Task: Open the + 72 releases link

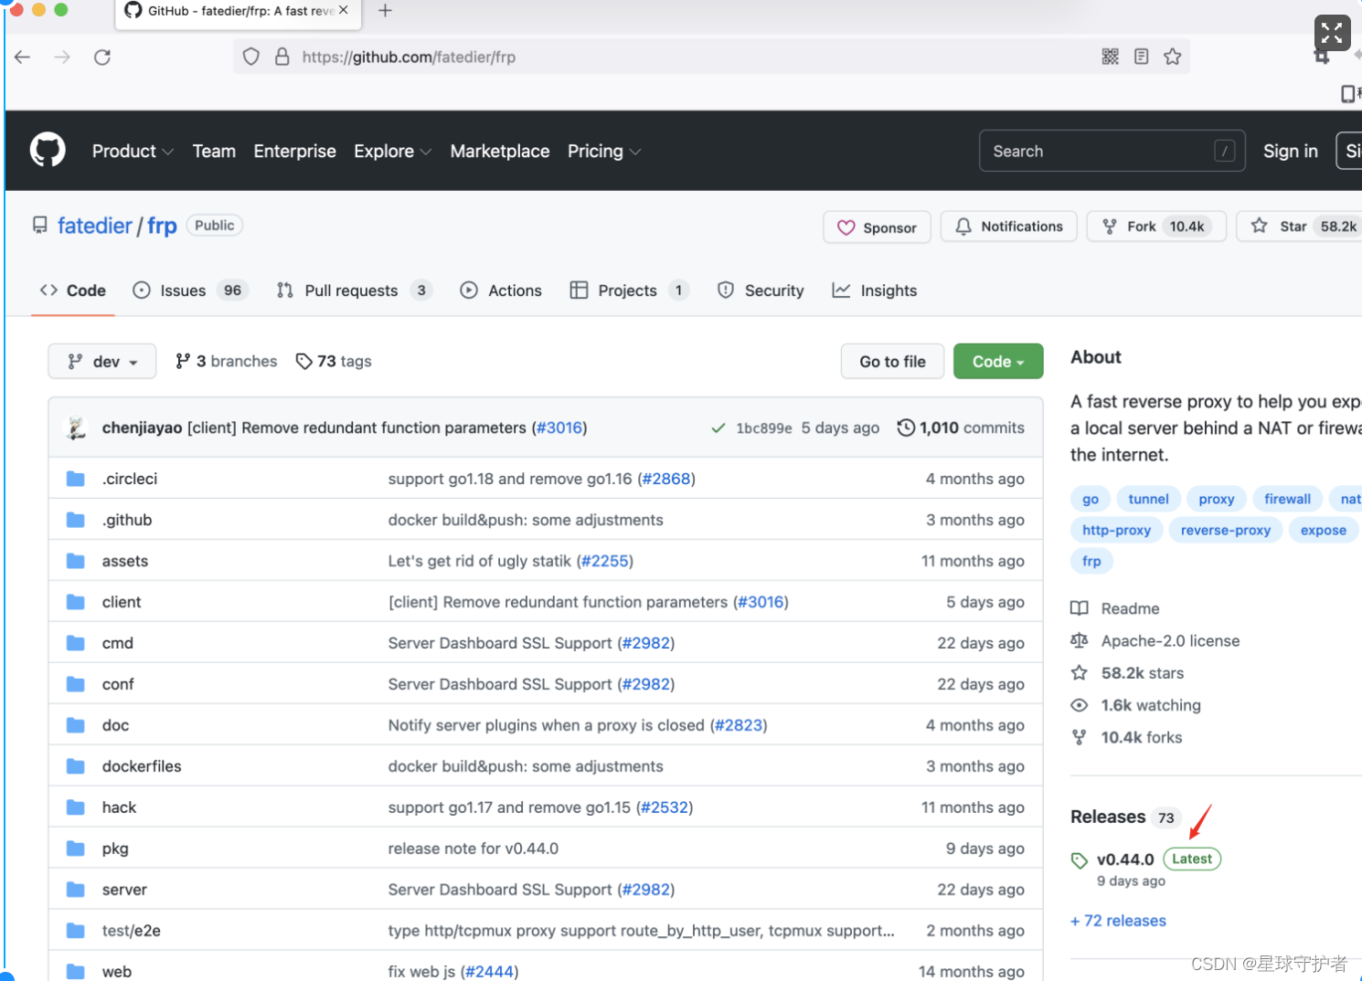Action: click(x=1118, y=921)
